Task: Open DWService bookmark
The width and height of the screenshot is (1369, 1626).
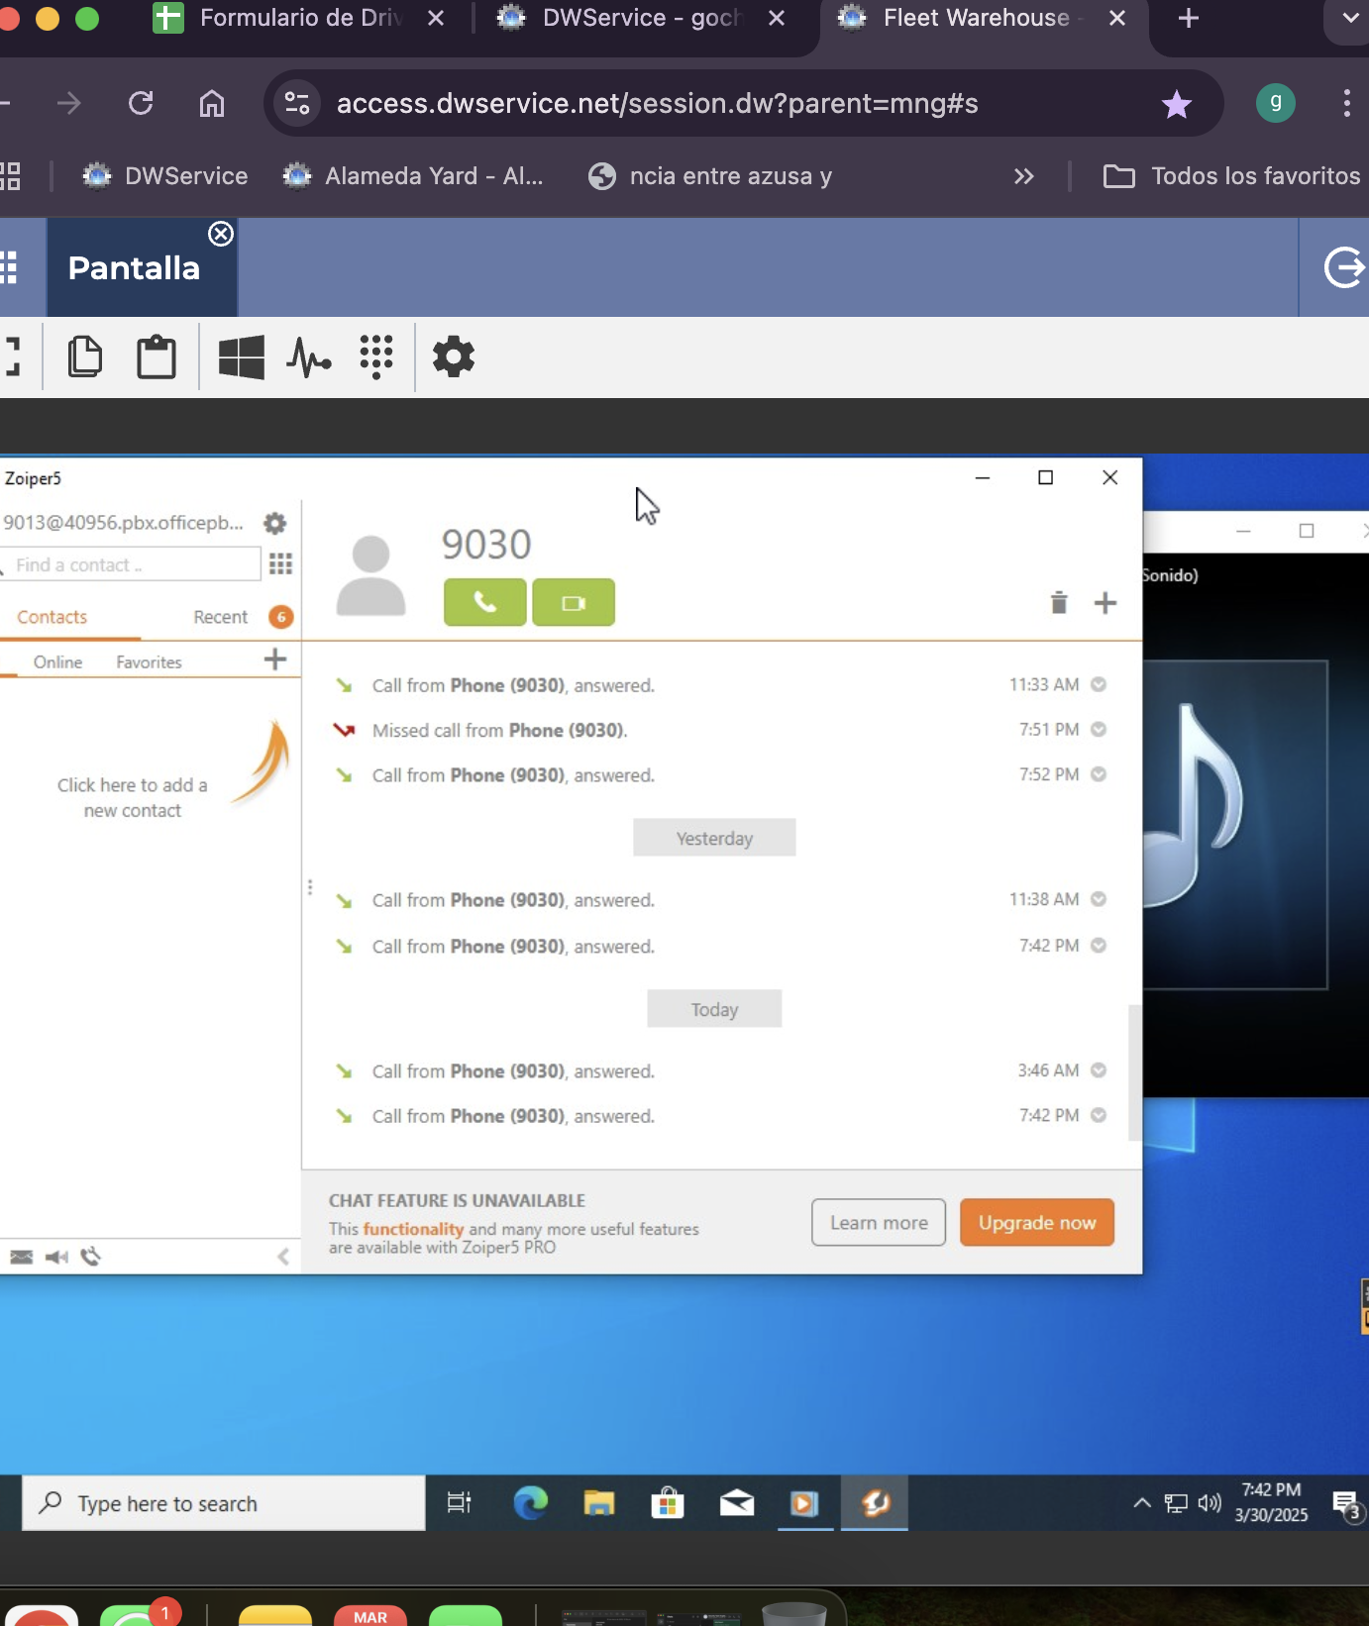Action: tap(165, 176)
